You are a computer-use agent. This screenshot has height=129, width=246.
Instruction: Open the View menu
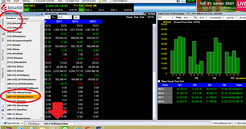point(60,1)
